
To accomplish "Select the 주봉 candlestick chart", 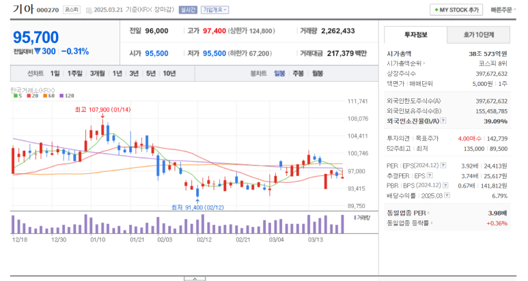I will [x=298, y=73].
